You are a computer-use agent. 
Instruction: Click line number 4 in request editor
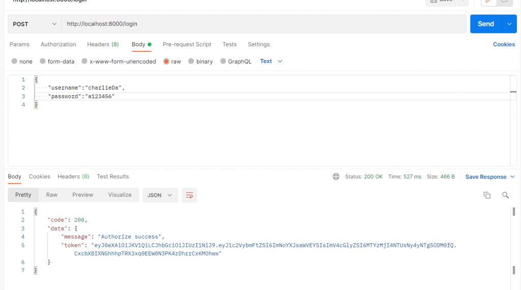(23, 105)
